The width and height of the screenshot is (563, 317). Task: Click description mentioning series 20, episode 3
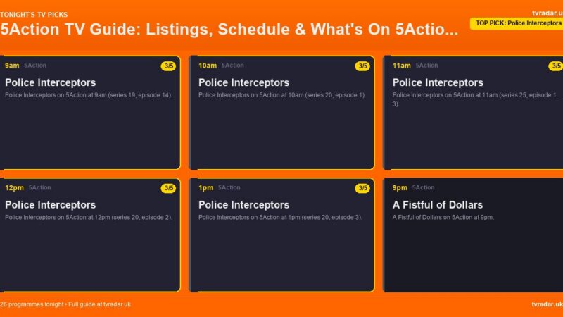click(280, 218)
